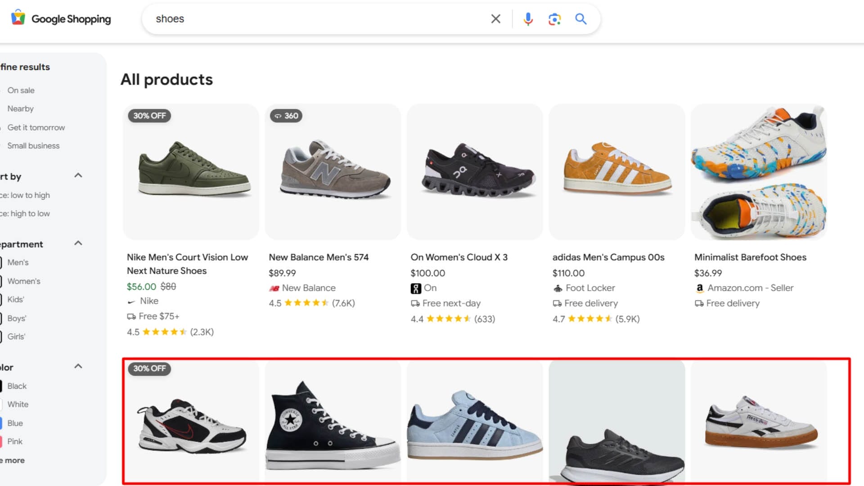The height and width of the screenshot is (486, 864).
Task: Open Google Lens image search
Action: click(x=554, y=19)
